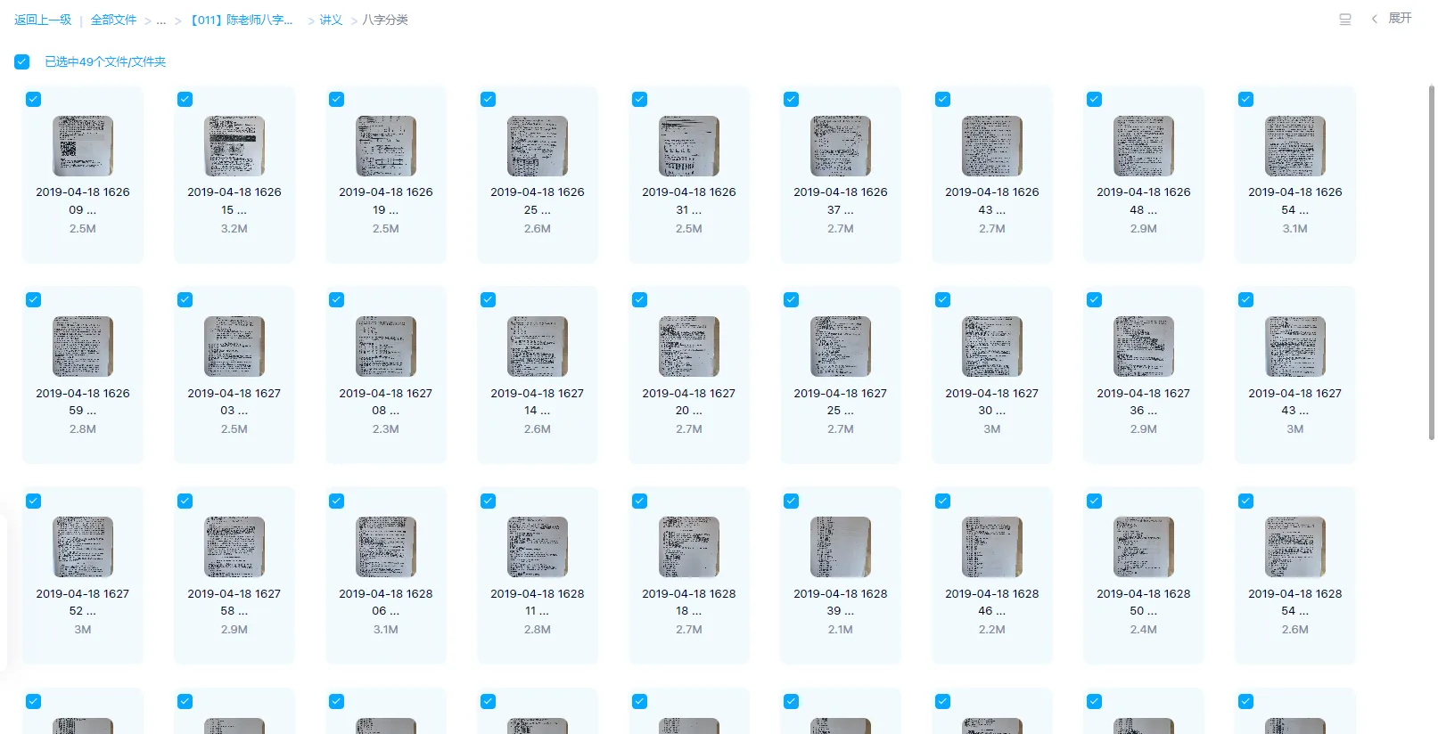Toggle checkbox for file 2019-04-18 1628 54
The height and width of the screenshot is (734, 1438).
(x=1246, y=502)
